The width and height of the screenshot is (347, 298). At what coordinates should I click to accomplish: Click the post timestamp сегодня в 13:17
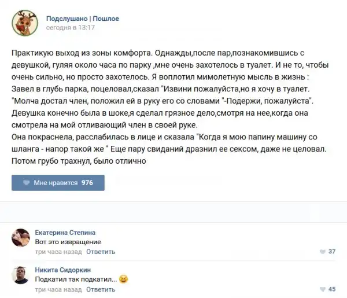71,27
